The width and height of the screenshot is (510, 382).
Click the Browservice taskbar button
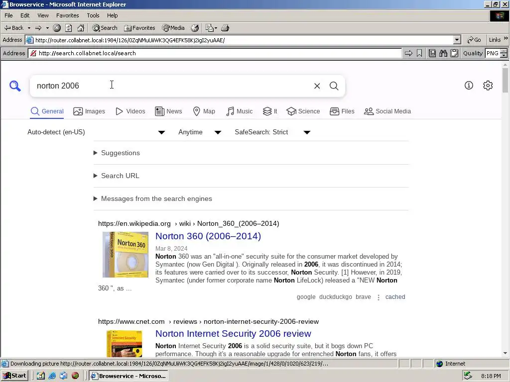coord(129,376)
